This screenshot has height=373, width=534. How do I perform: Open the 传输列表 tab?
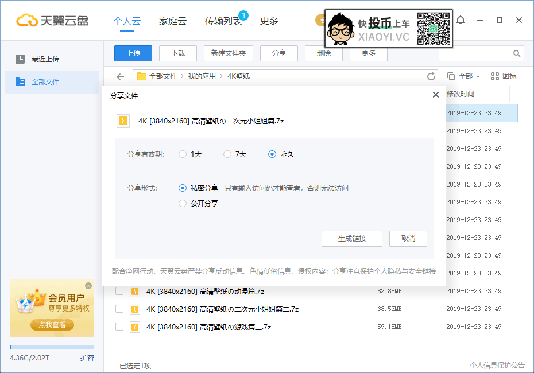[x=222, y=21]
